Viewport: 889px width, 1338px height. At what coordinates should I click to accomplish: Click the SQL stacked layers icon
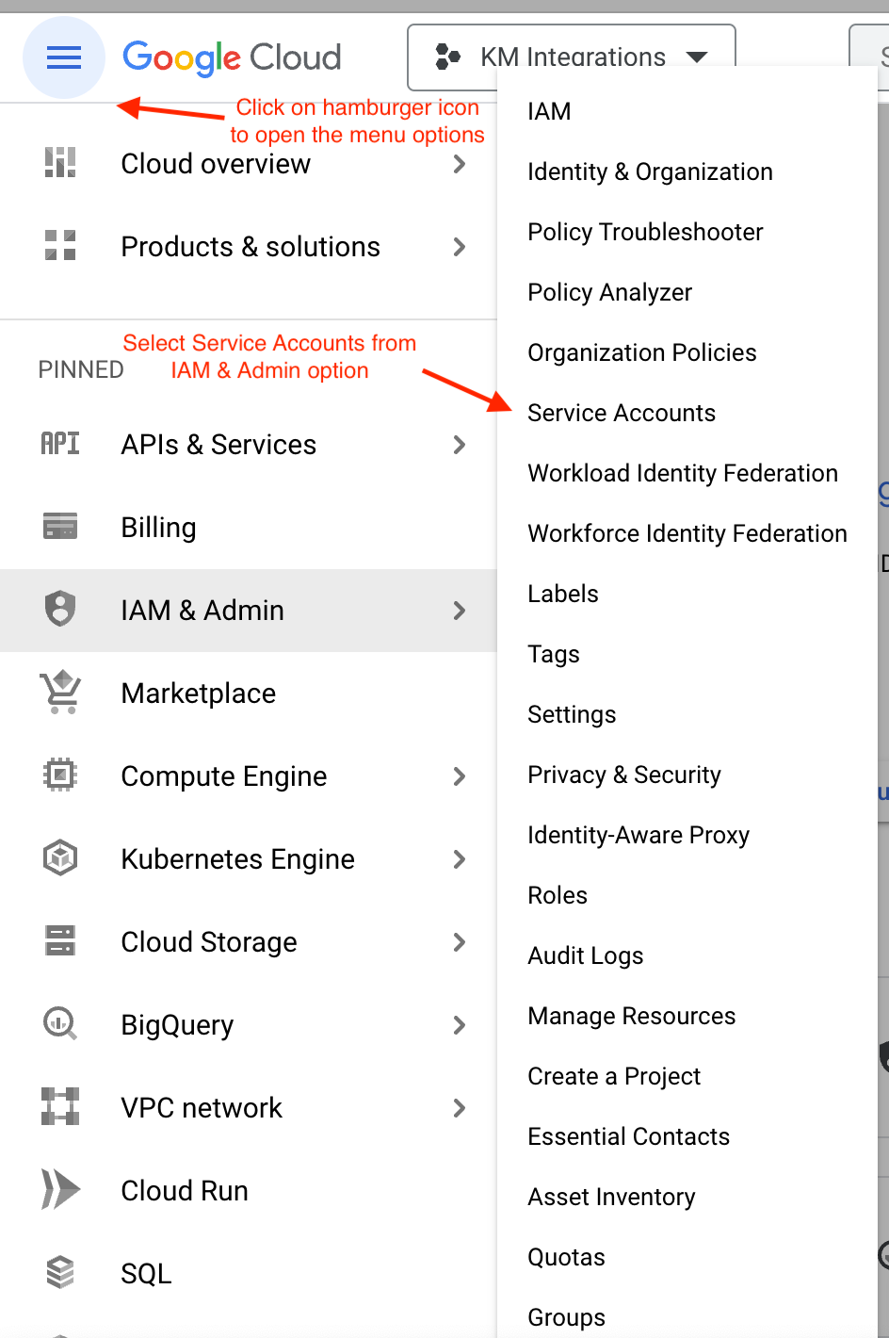click(x=60, y=1273)
